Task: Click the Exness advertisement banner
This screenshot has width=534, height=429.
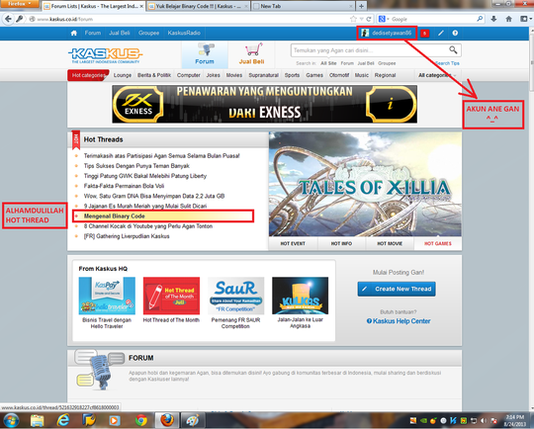Action: point(265,104)
